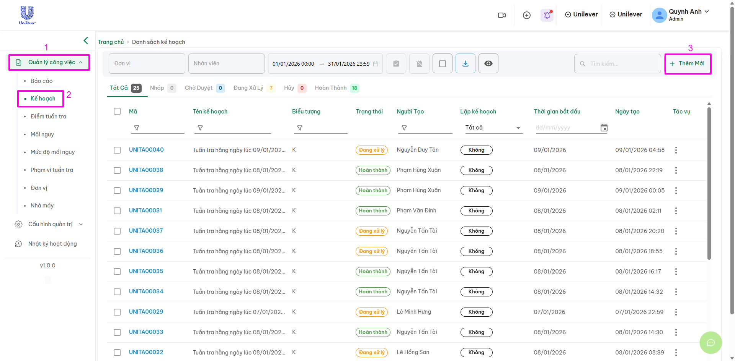Check the checkbox for row UNITA00038
The height and width of the screenshot is (361, 735).
point(117,170)
